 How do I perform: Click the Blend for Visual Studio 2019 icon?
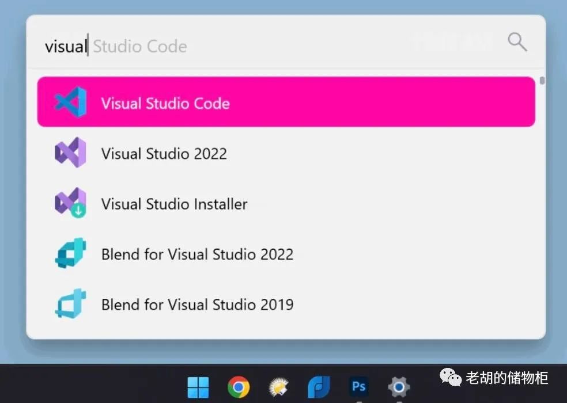point(70,303)
